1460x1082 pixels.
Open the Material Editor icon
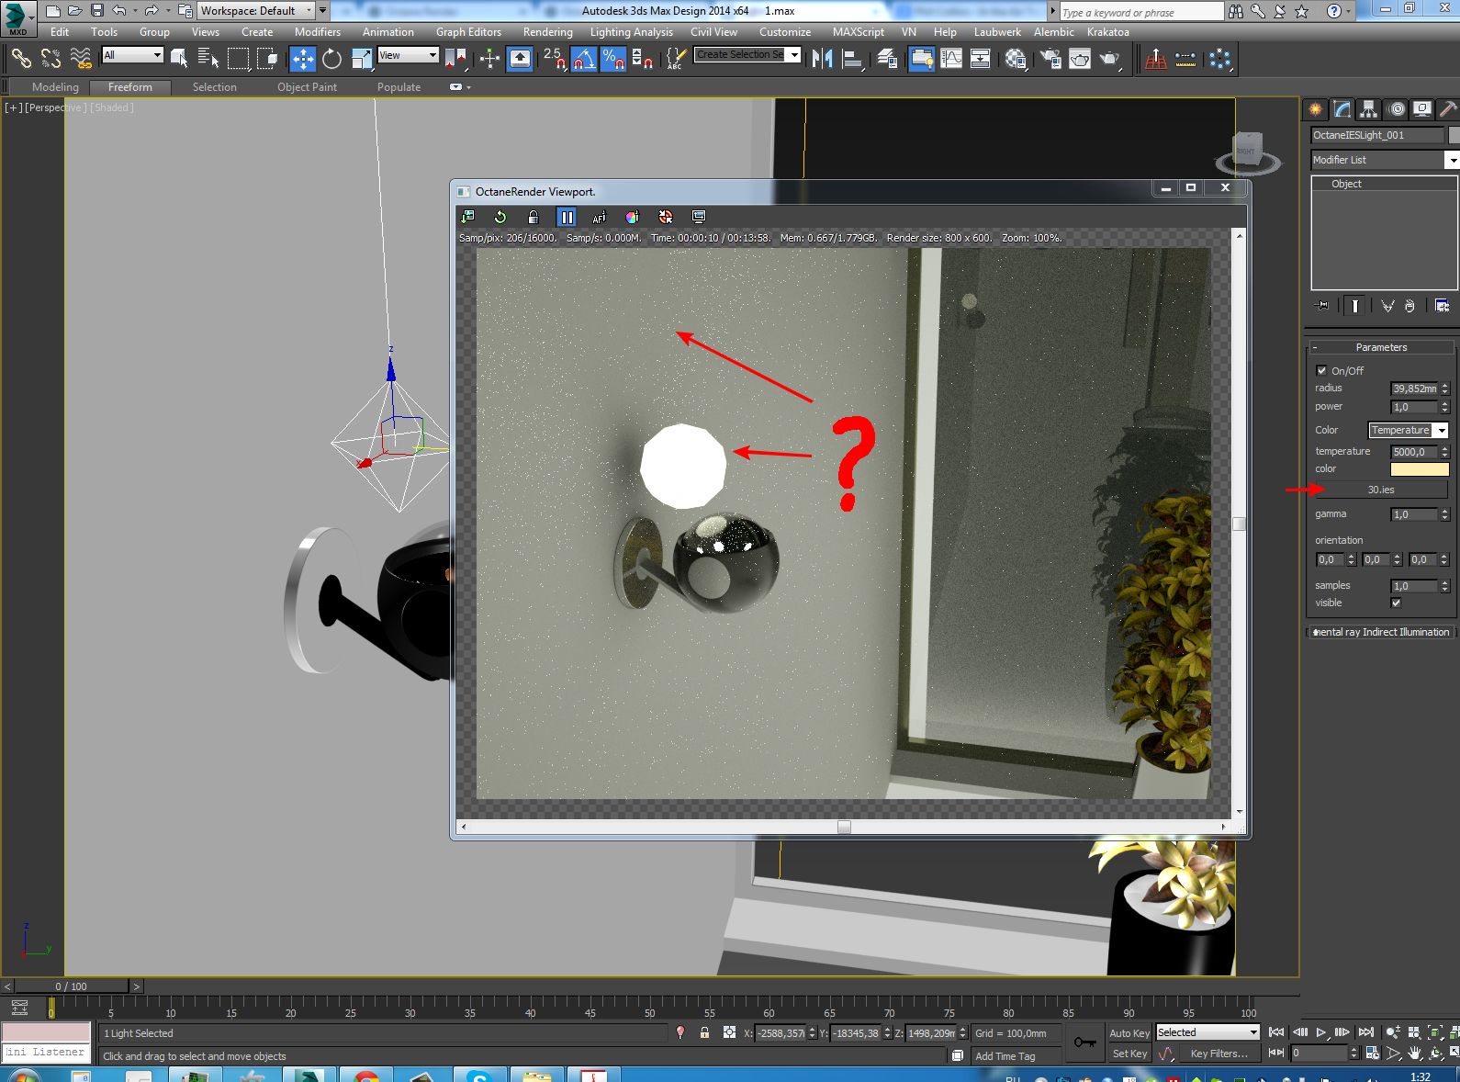1016,60
